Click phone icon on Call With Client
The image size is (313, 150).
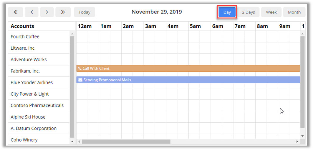[80, 68]
